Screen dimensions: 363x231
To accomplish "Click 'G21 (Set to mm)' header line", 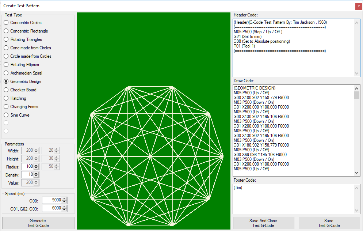I will coord(248,37).
